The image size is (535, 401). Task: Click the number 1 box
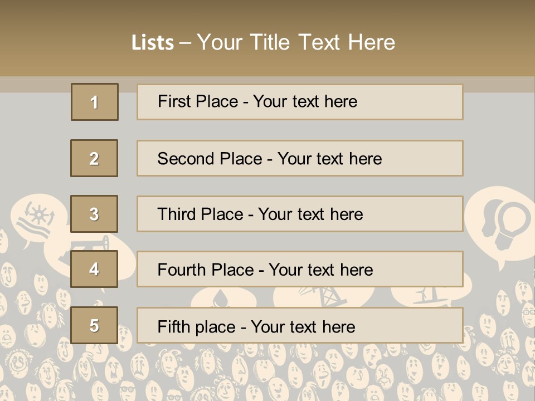point(94,102)
